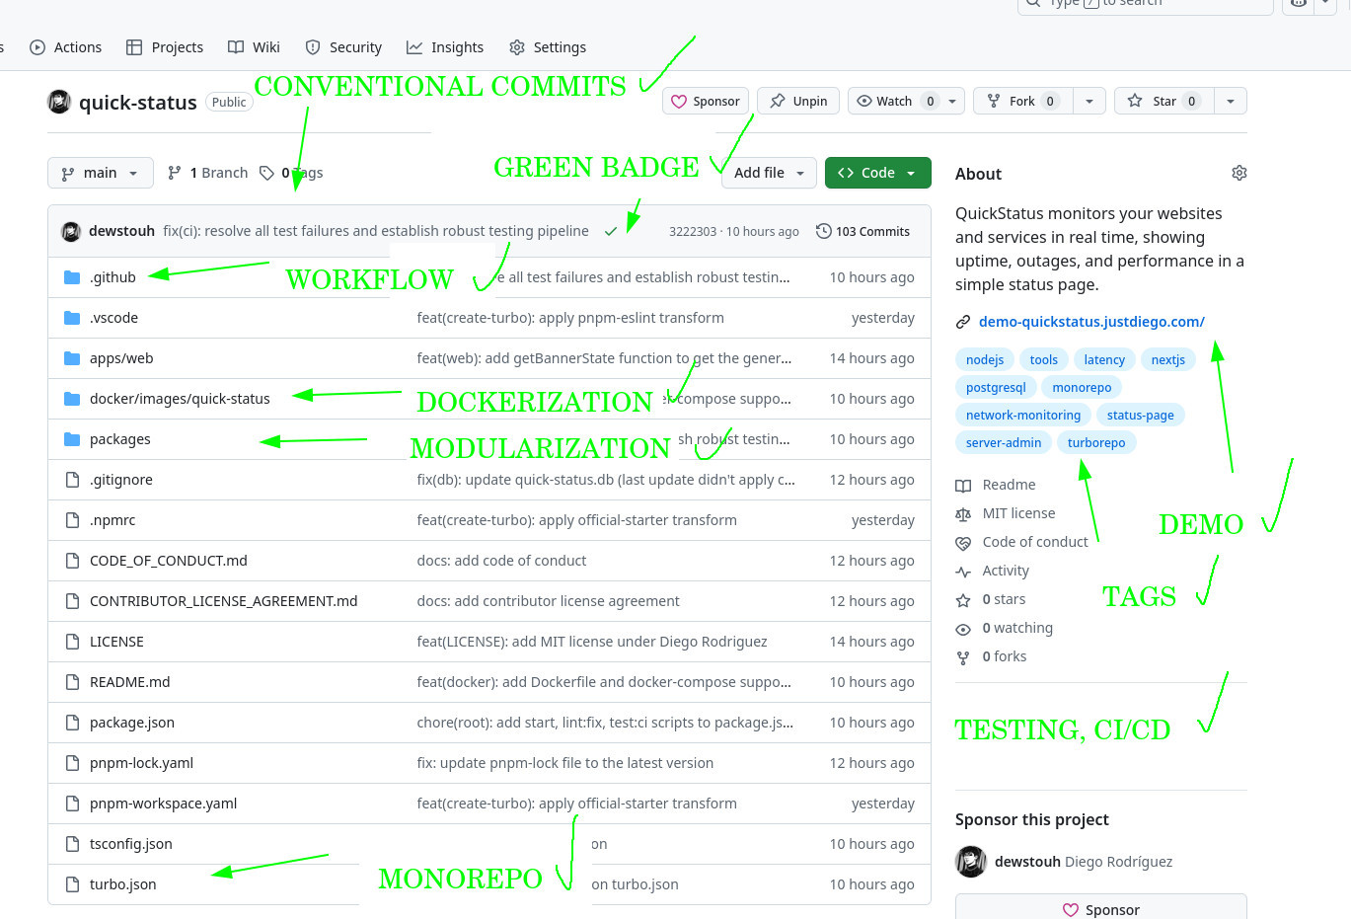This screenshot has height=919, width=1351.
Task: Open the tsconfig.json file
Action: point(131,844)
